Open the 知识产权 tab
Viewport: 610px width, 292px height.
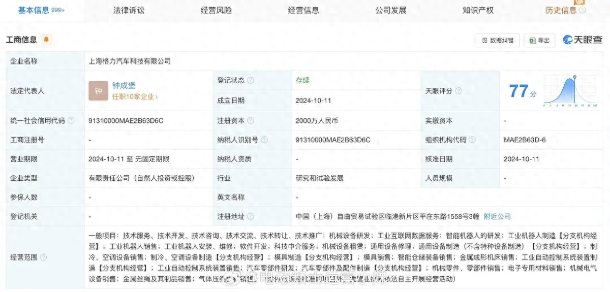pyautogui.click(x=478, y=10)
